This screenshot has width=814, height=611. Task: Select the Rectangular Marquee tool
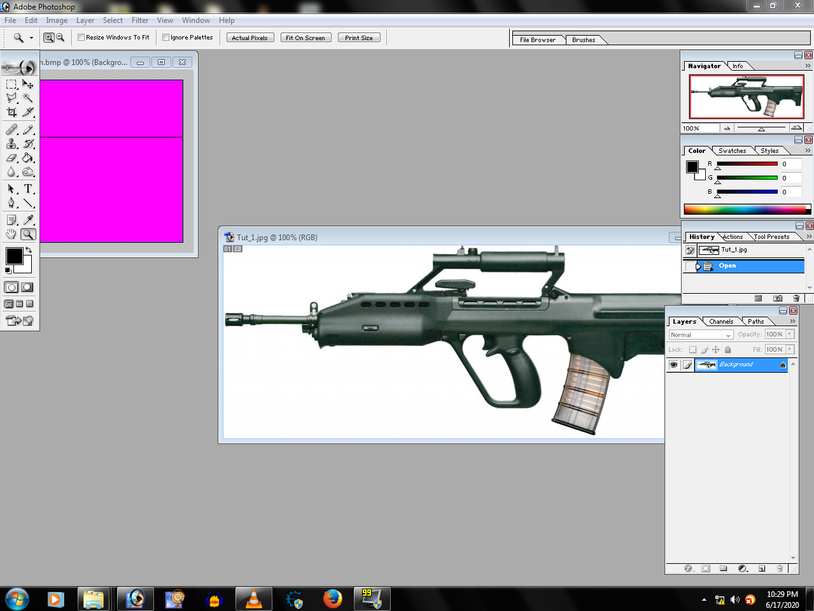[x=11, y=83]
